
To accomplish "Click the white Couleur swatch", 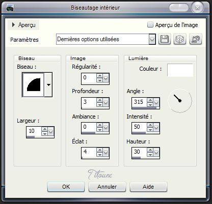I will click(180, 70).
